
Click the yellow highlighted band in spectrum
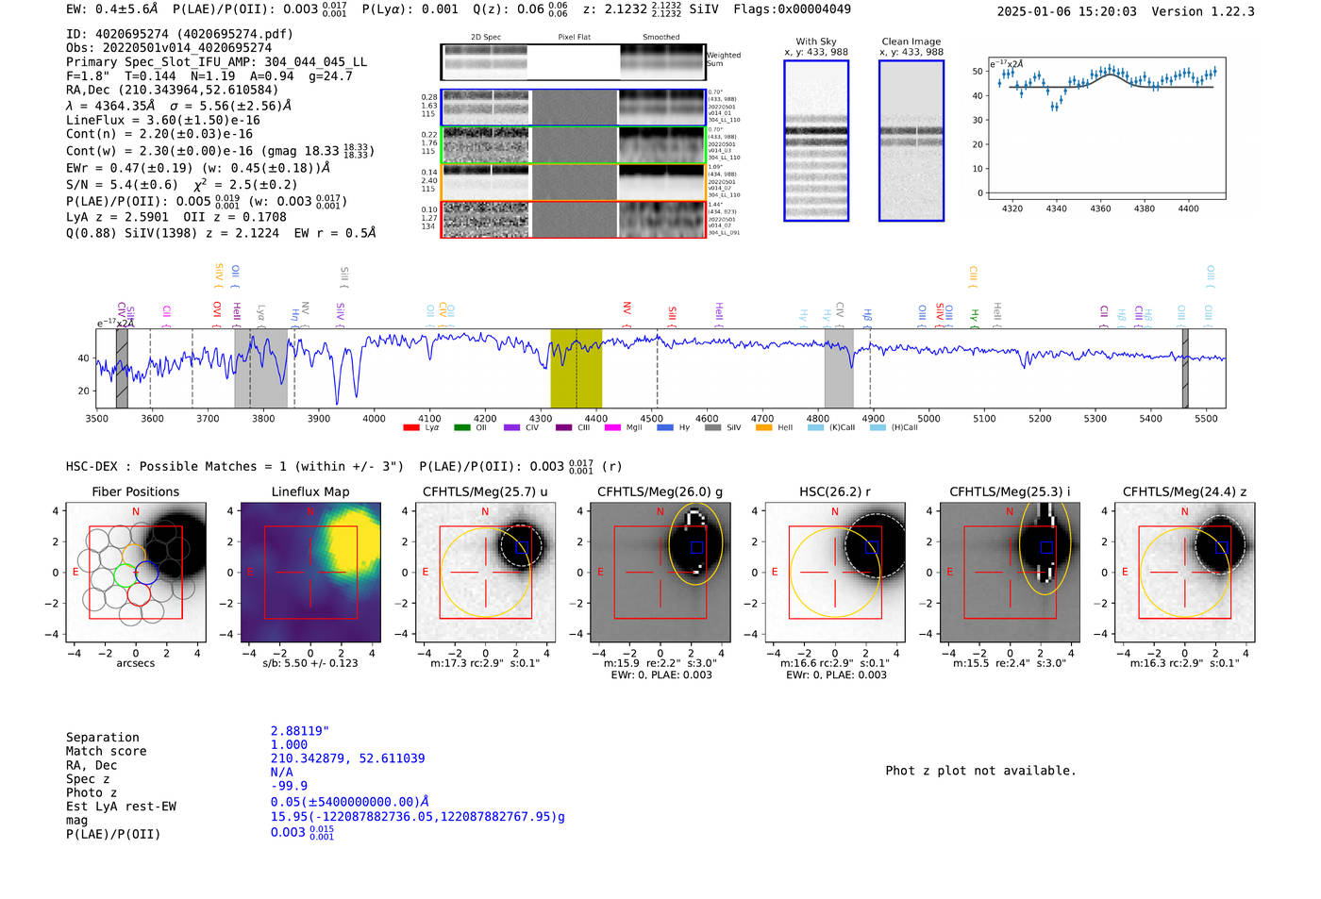pyautogui.click(x=577, y=368)
